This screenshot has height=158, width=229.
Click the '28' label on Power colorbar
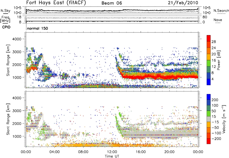coord(214,42)
